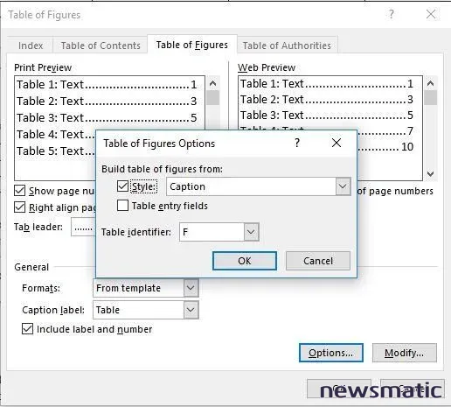Click 'Table 1: Text' link in Web Preview
Screen dimensions: 451x407
coord(272,84)
